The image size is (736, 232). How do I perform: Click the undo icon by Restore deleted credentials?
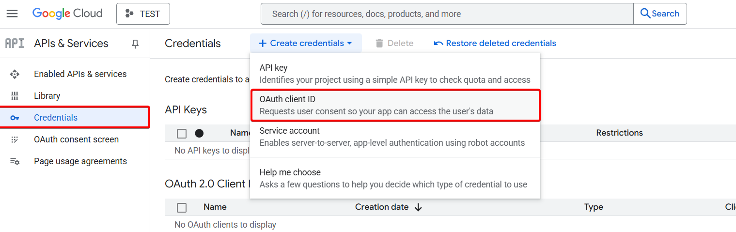click(438, 44)
